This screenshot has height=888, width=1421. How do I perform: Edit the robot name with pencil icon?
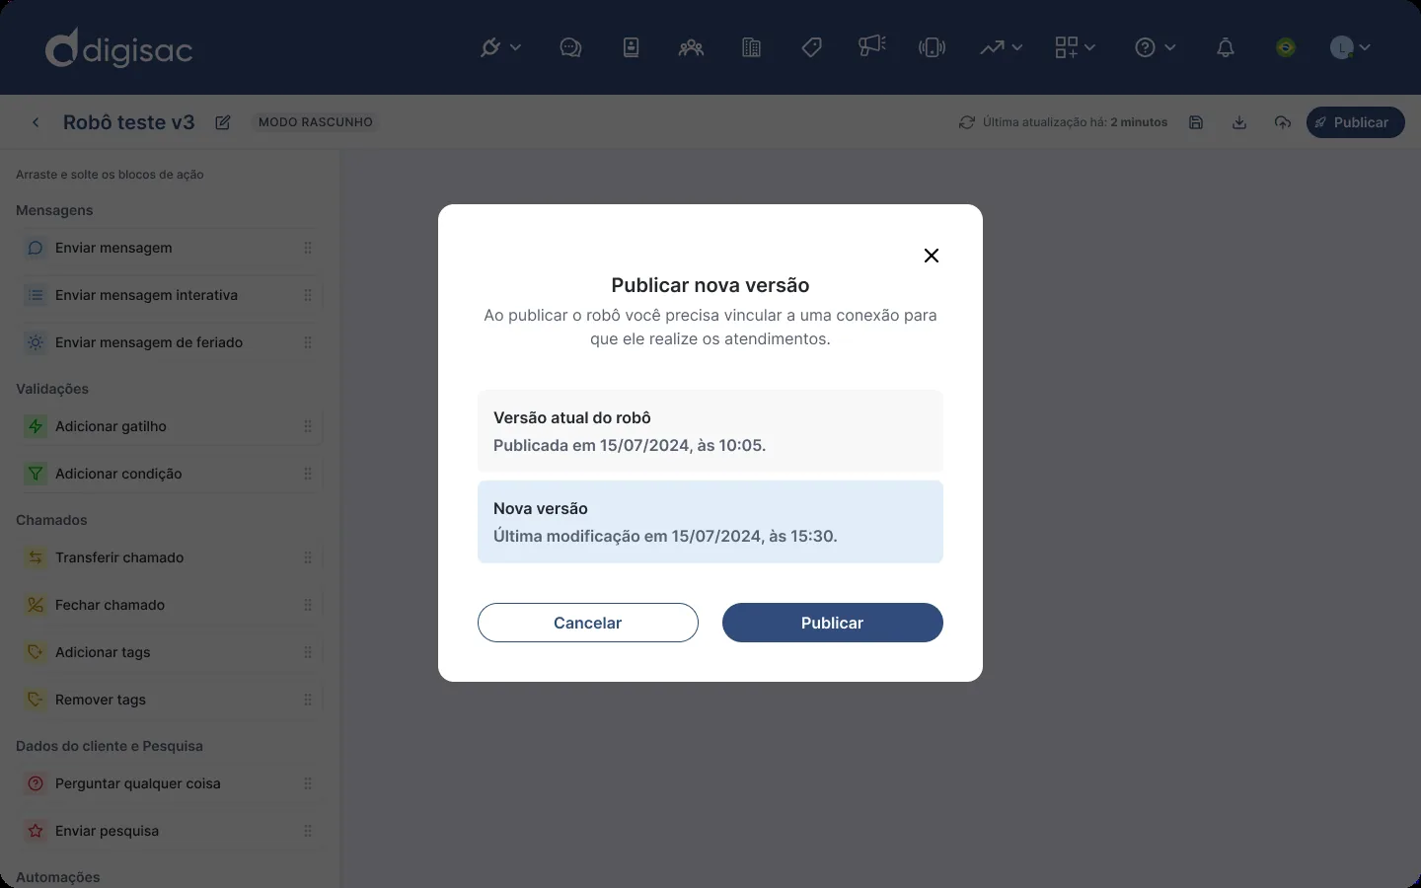(x=223, y=122)
